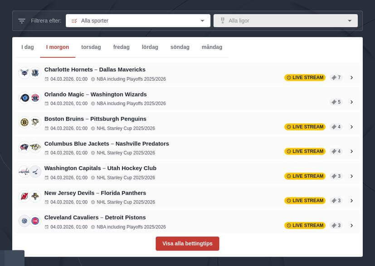Click LIVE STREAM badge for Blue Jackets–Predators

pyautogui.click(x=305, y=151)
